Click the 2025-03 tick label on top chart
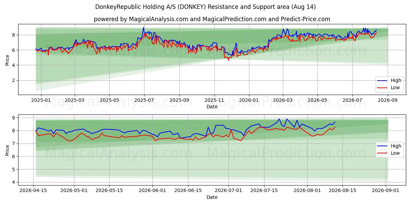The image size is (411, 205). tap(75, 101)
